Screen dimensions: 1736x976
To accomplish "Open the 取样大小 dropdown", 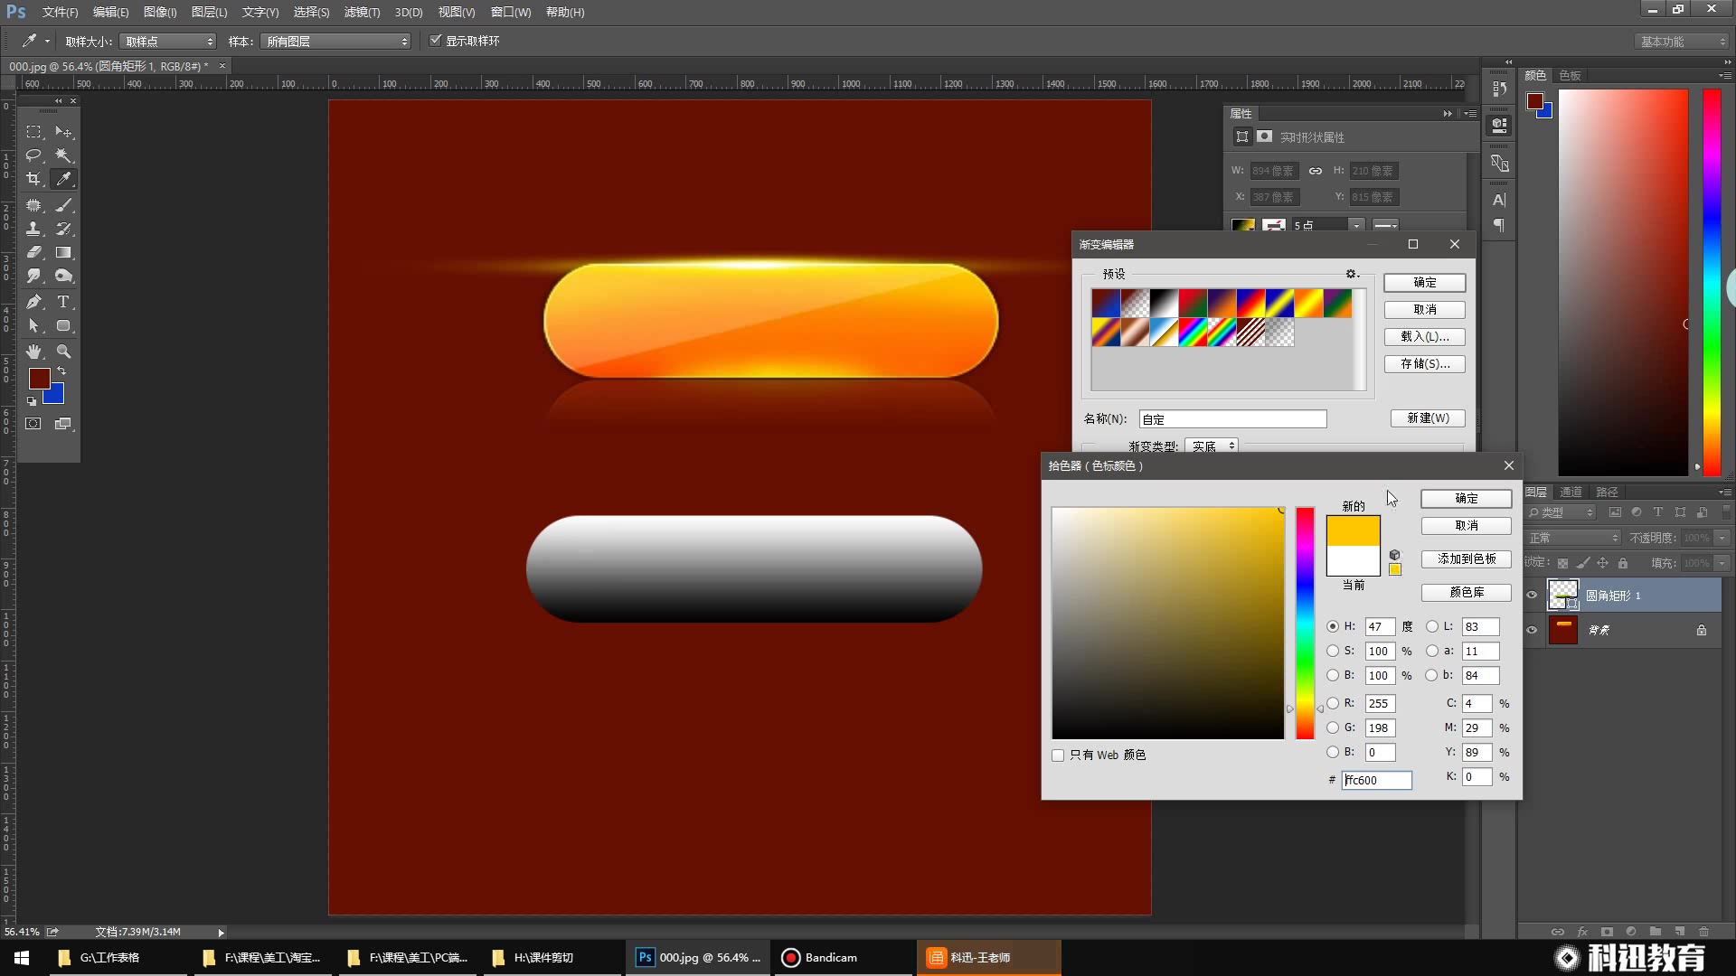I will [x=168, y=42].
